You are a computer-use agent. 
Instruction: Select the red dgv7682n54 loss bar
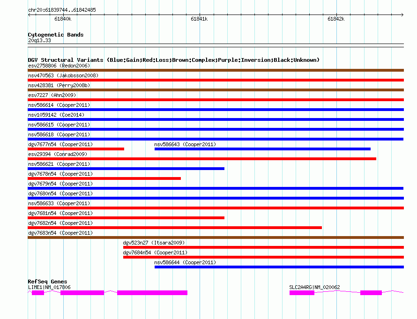175,228
